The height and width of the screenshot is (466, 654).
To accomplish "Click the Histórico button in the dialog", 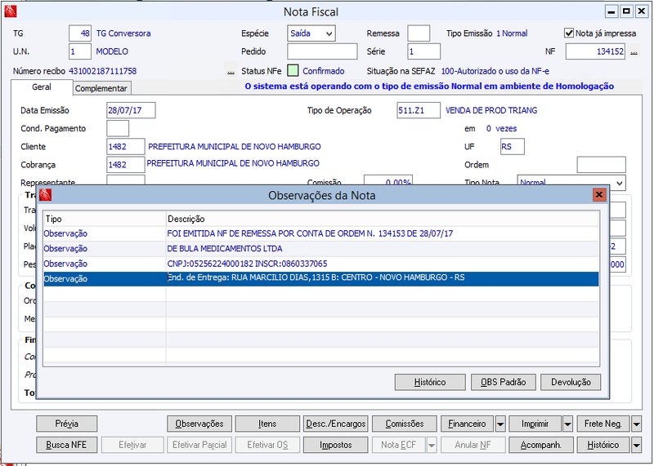I will coord(430,382).
